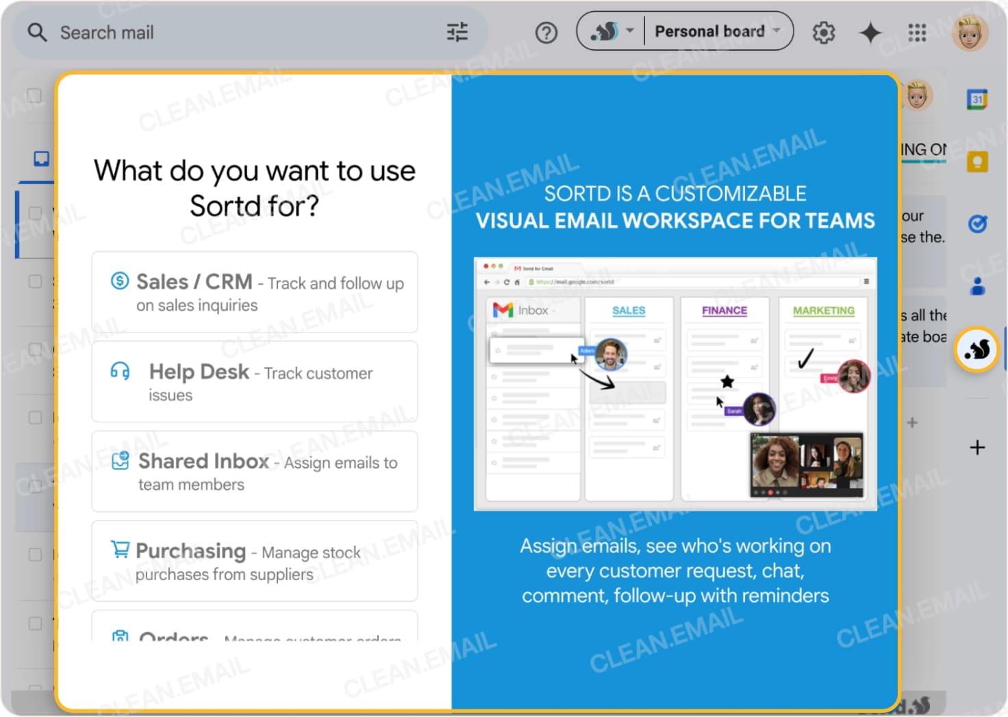This screenshot has width=1008, height=717.
Task: Select the Shared Inbox option card
Action: 254,471
